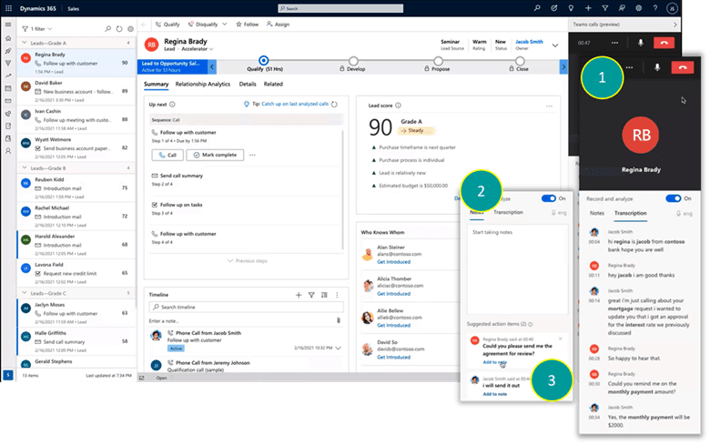Expand the Phone Call from Jacob Smith entry
The width and height of the screenshot is (710, 445).
(x=339, y=349)
